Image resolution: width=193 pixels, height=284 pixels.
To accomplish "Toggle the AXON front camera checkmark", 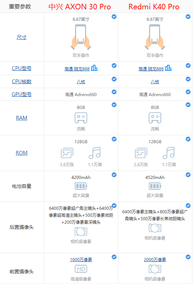I will (114, 257).
